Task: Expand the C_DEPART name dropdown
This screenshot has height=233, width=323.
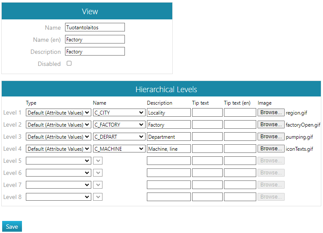Action: pos(119,137)
